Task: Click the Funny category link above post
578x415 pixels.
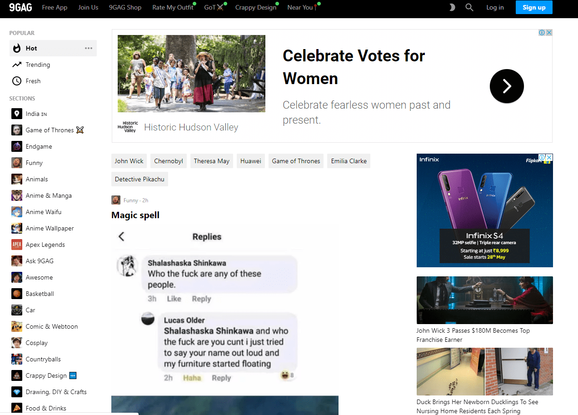Action: coord(131,200)
